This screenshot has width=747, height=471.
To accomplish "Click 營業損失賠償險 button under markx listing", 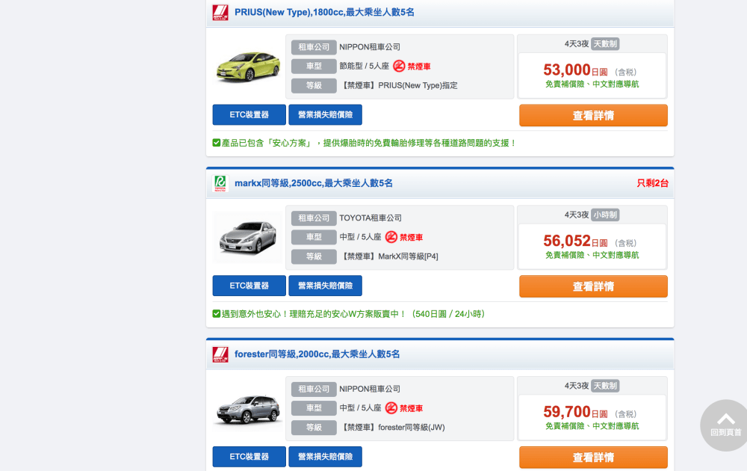I will tap(325, 286).
